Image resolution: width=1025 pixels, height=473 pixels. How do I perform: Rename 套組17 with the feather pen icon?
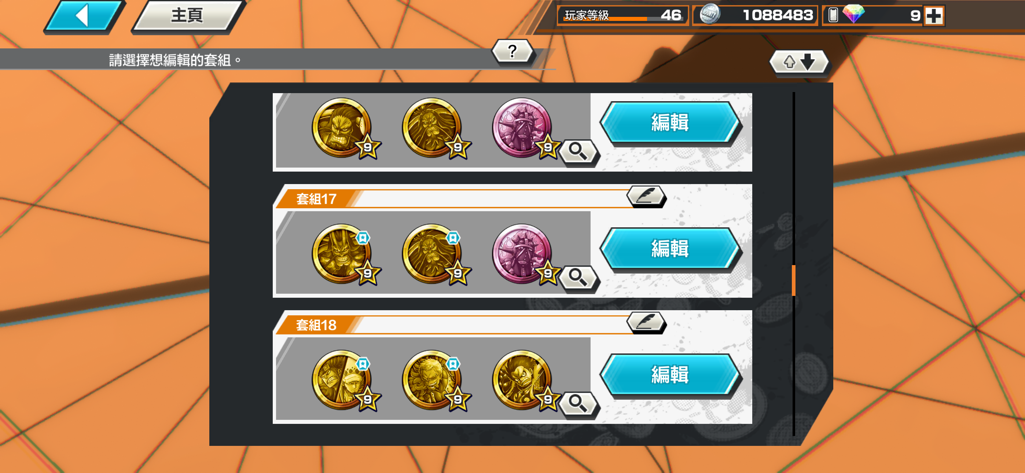(x=646, y=196)
